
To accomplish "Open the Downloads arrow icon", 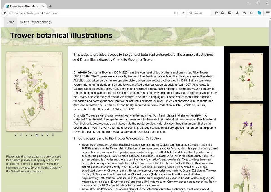I will tap(237, 13).
